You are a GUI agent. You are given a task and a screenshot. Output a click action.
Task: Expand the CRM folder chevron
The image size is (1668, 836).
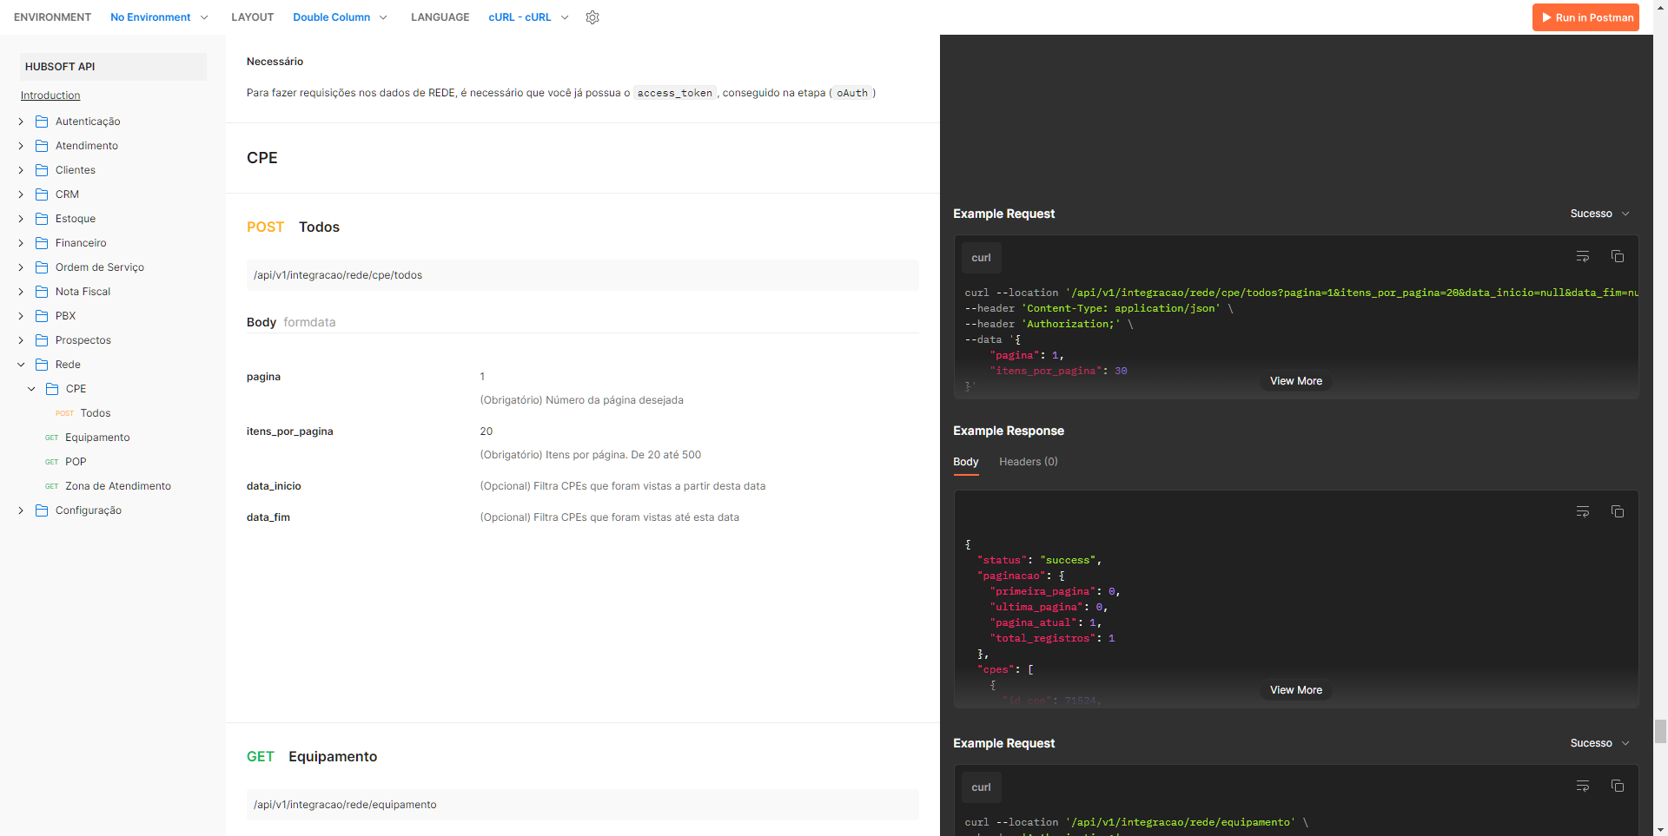click(21, 194)
